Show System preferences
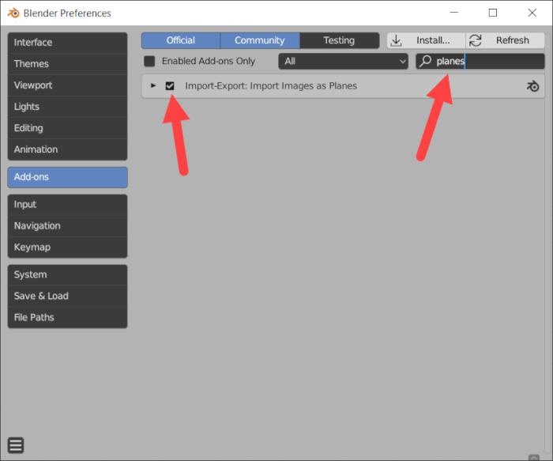 pyautogui.click(x=67, y=274)
